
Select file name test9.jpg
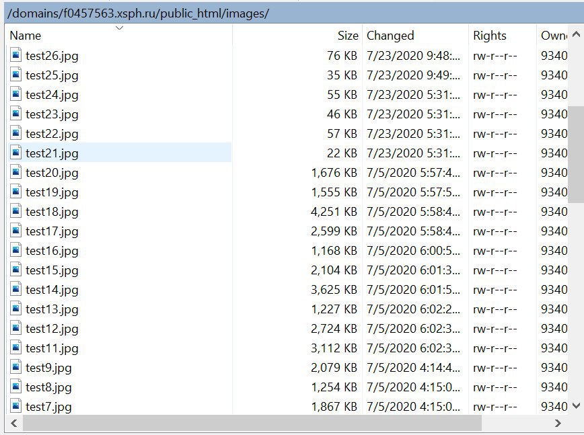click(49, 368)
